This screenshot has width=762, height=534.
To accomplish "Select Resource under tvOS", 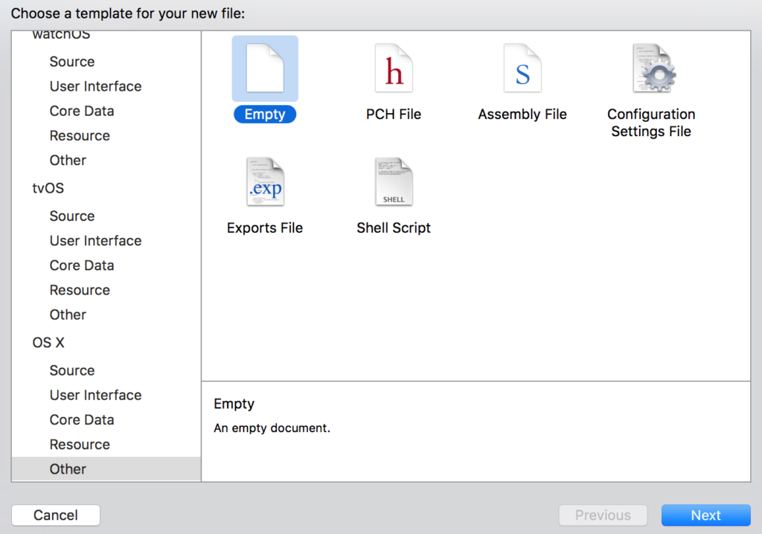I will (80, 290).
